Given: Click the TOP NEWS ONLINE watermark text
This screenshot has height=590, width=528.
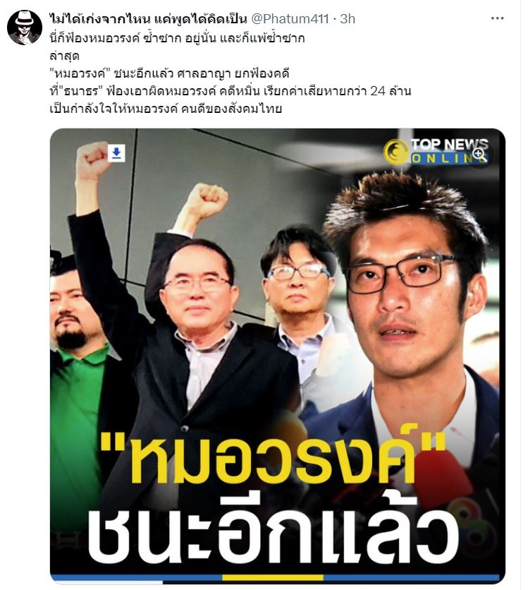Looking at the screenshot, I should tap(450, 151).
